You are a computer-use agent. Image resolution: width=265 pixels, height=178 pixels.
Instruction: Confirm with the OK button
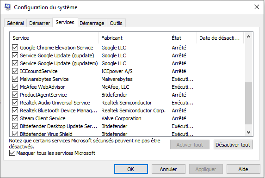[131, 169]
